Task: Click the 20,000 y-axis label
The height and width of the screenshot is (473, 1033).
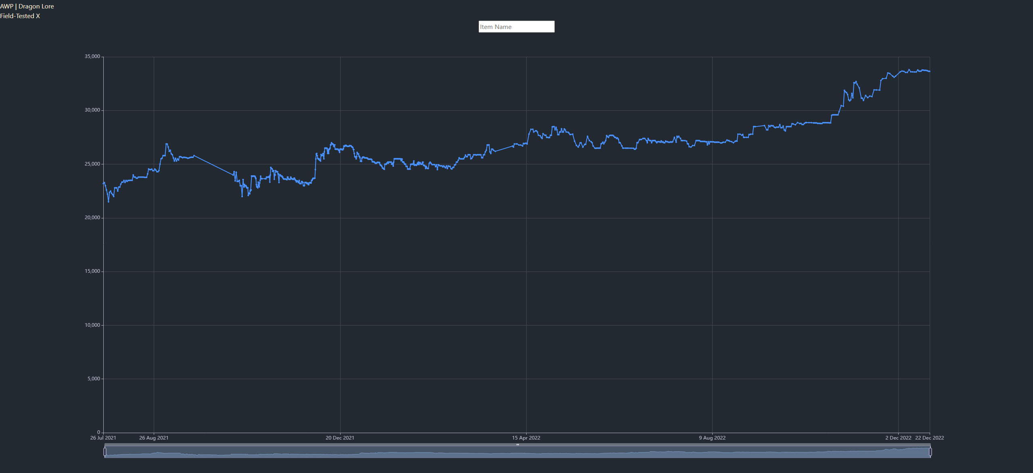Action: (92, 218)
